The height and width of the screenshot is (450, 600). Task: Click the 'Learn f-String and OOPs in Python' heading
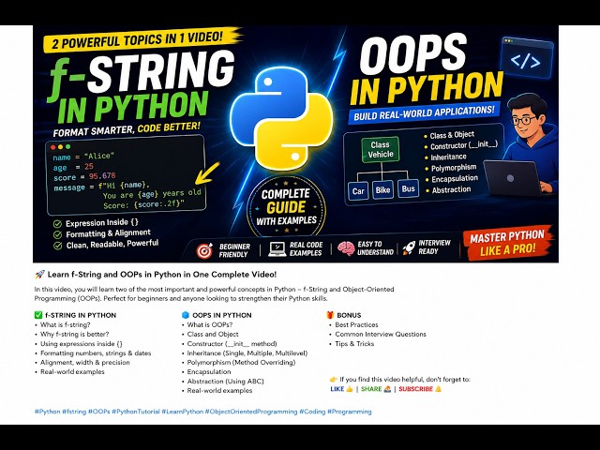pyautogui.click(x=162, y=275)
